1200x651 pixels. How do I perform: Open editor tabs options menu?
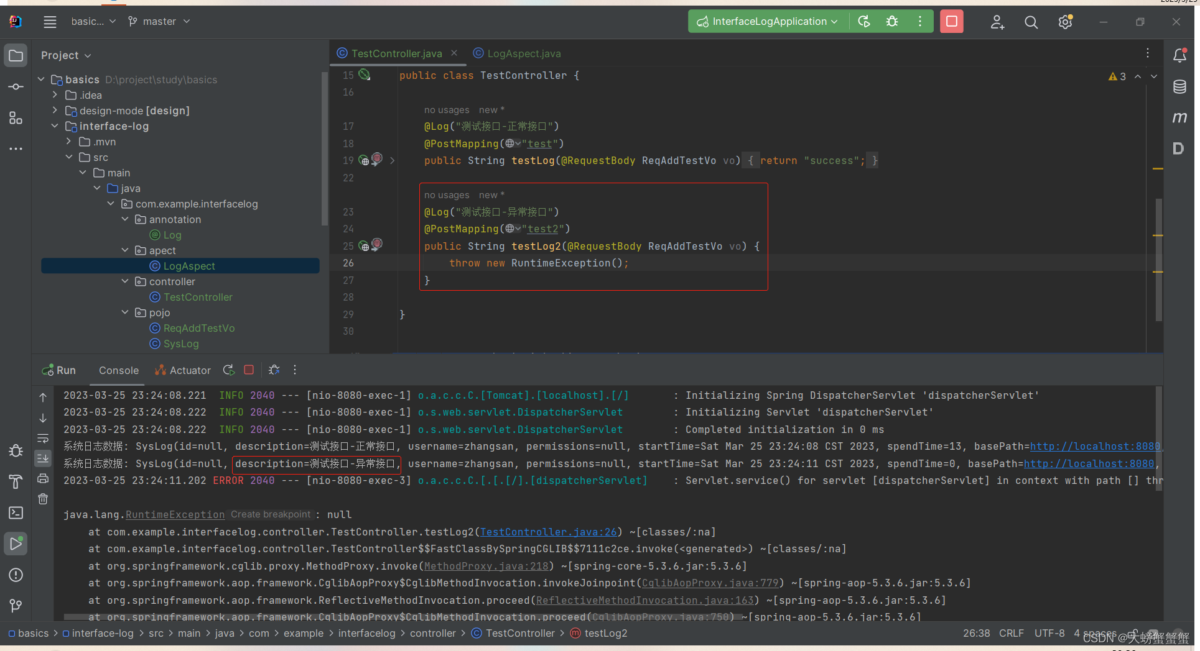1148,53
